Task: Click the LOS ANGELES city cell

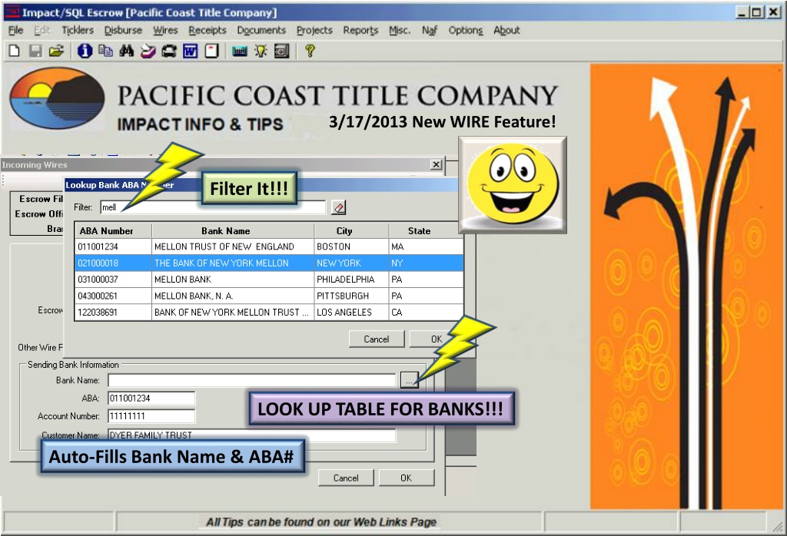Action: pos(351,312)
